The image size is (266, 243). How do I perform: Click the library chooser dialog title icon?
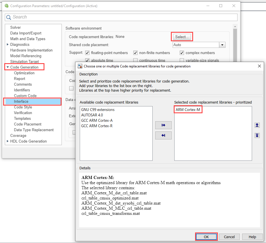80,66
